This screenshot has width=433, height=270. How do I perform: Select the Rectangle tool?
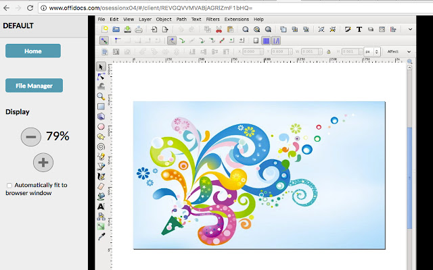tap(101, 107)
